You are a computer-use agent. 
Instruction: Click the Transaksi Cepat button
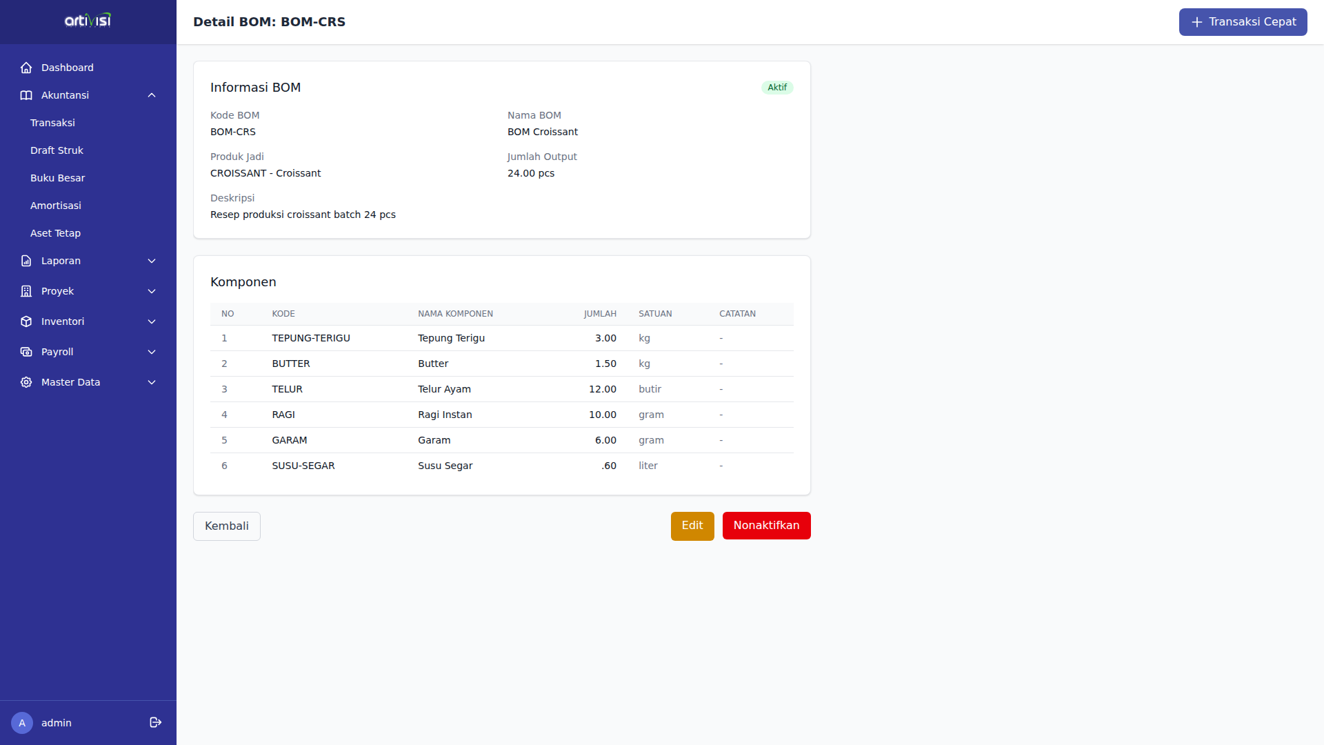click(1243, 22)
